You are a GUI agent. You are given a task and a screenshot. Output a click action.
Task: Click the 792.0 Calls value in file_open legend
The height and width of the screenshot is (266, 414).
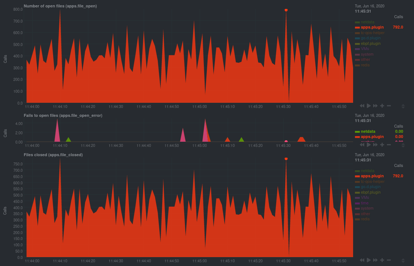[397, 27]
